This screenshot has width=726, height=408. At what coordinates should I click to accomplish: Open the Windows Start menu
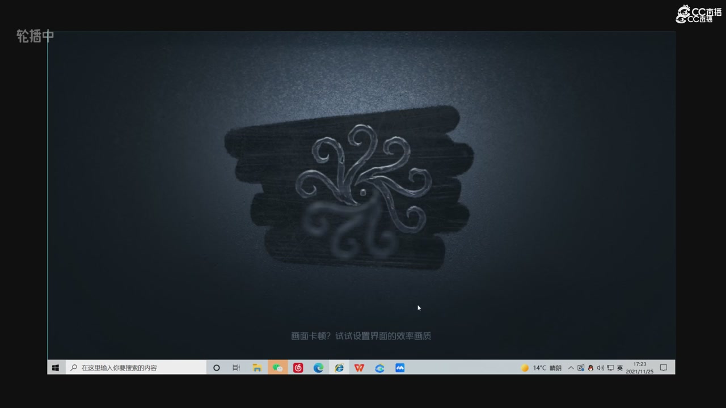click(56, 368)
